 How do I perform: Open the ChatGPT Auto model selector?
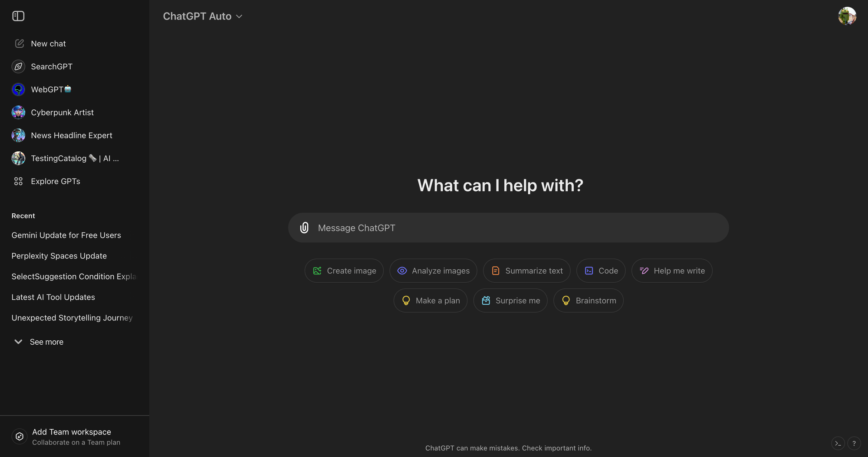click(x=202, y=16)
